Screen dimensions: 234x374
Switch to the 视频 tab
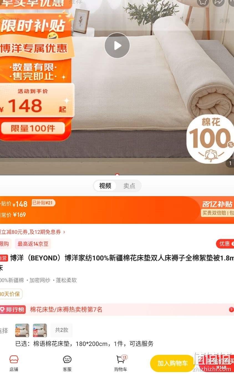tap(105, 186)
